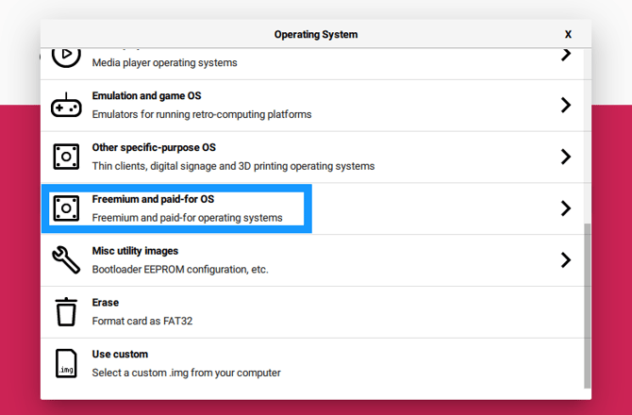This screenshot has width=632, height=415.
Task: Expand Freemium and paid-for OS chevron
Action: pos(566,208)
